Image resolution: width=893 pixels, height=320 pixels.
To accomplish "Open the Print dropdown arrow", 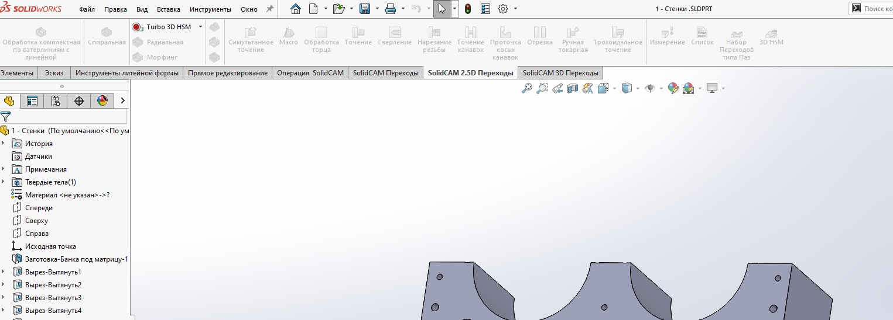I will click(x=403, y=9).
